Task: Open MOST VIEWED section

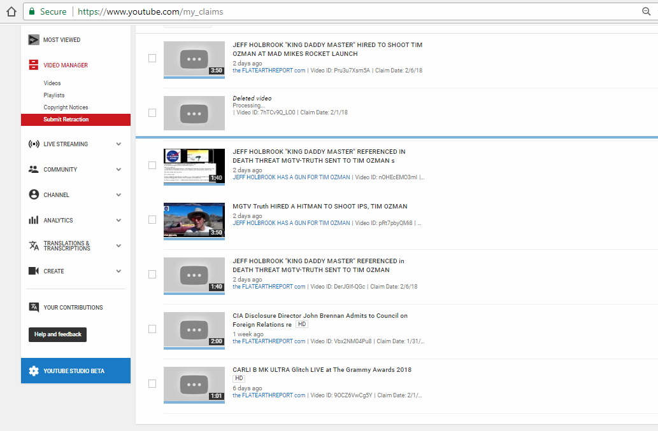Action: pos(62,40)
